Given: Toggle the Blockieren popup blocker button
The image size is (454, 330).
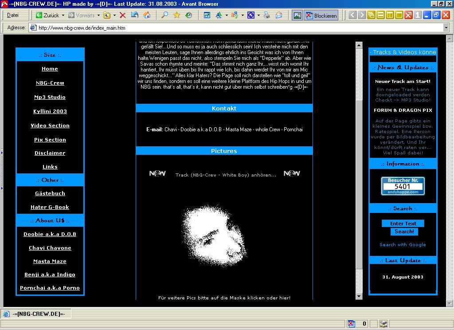Looking at the screenshot, I should tap(321, 16).
